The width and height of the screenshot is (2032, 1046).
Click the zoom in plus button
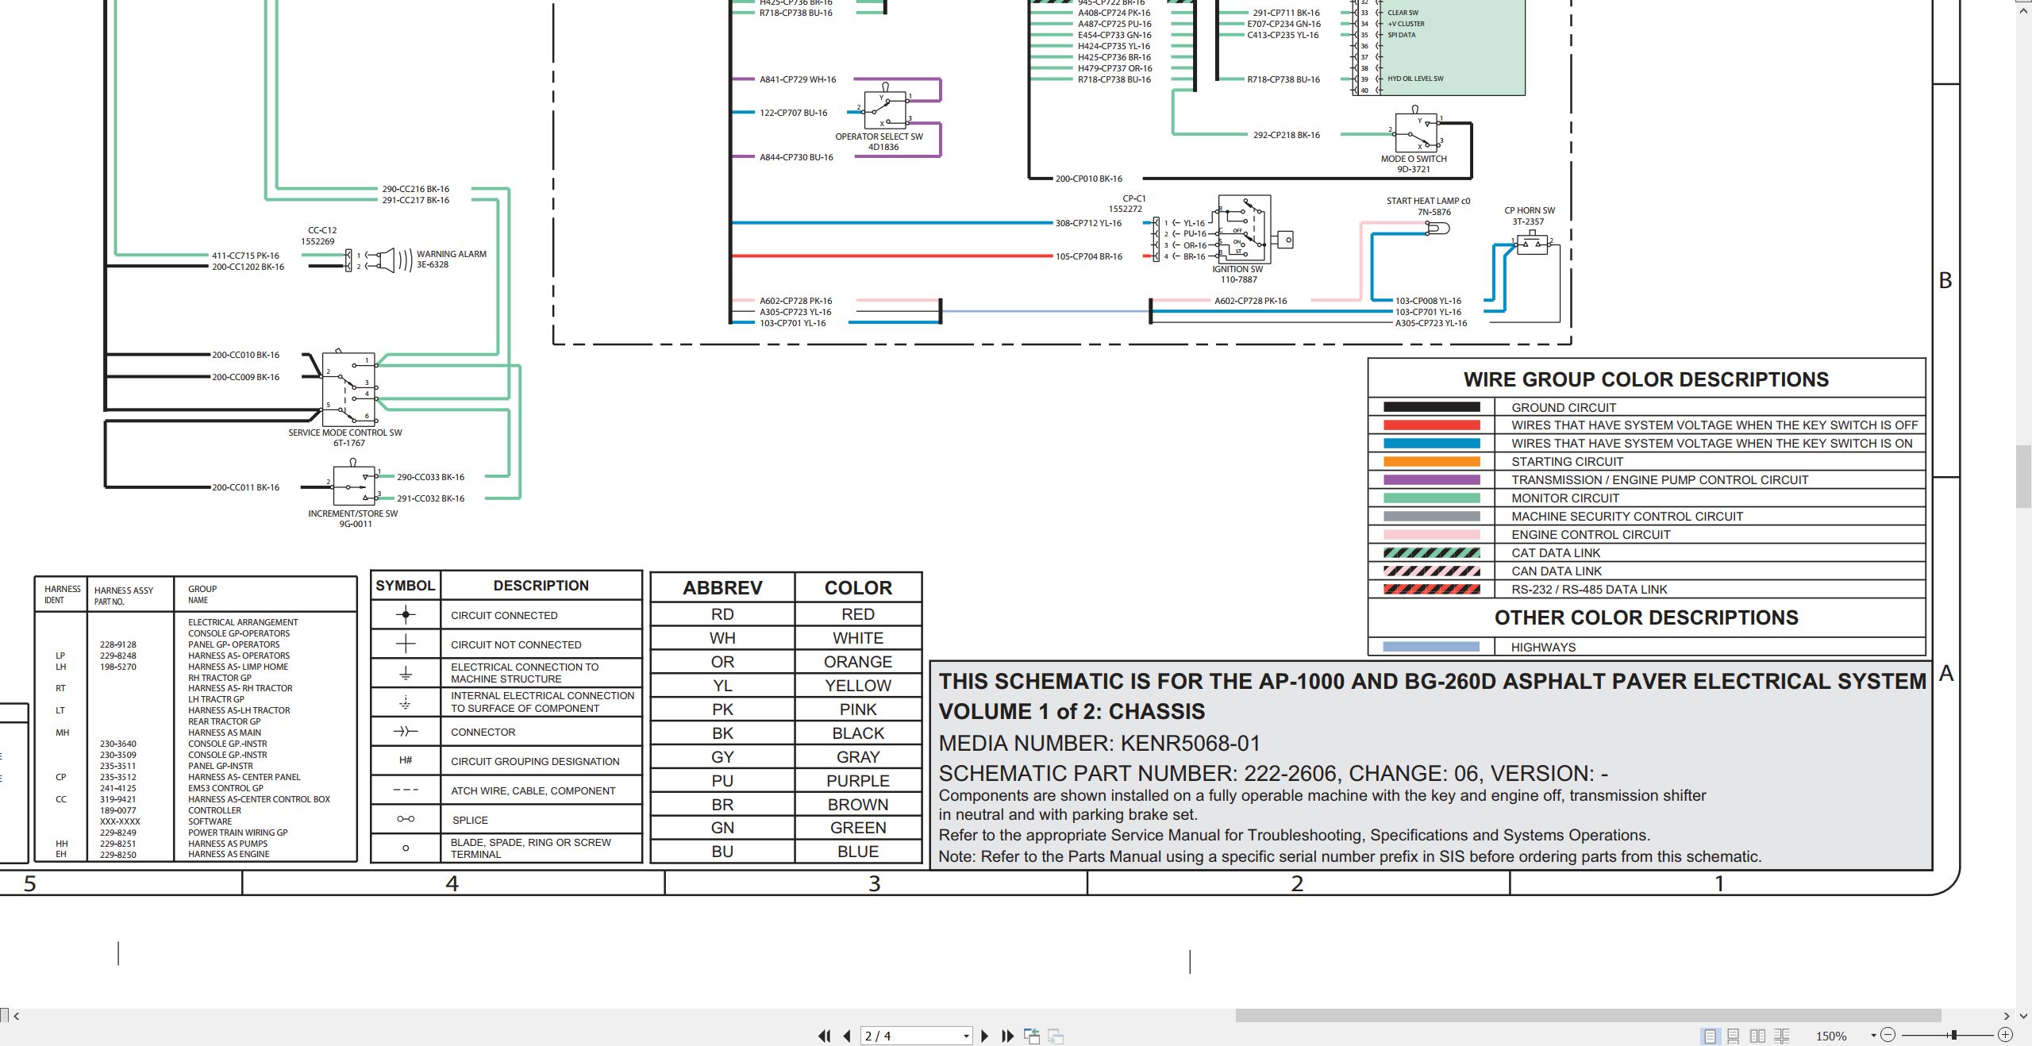(x=2006, y=1035)
